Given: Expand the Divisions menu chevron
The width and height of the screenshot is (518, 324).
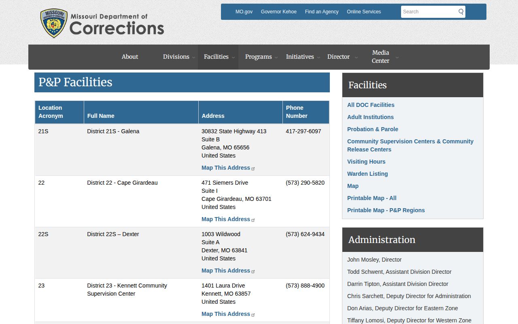Looking at the screenshot, I should 193,58.
